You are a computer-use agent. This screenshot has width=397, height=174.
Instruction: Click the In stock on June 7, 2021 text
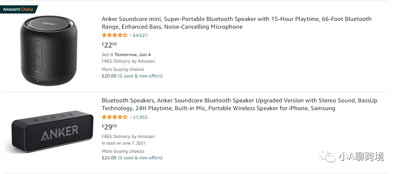coord(124,143)
